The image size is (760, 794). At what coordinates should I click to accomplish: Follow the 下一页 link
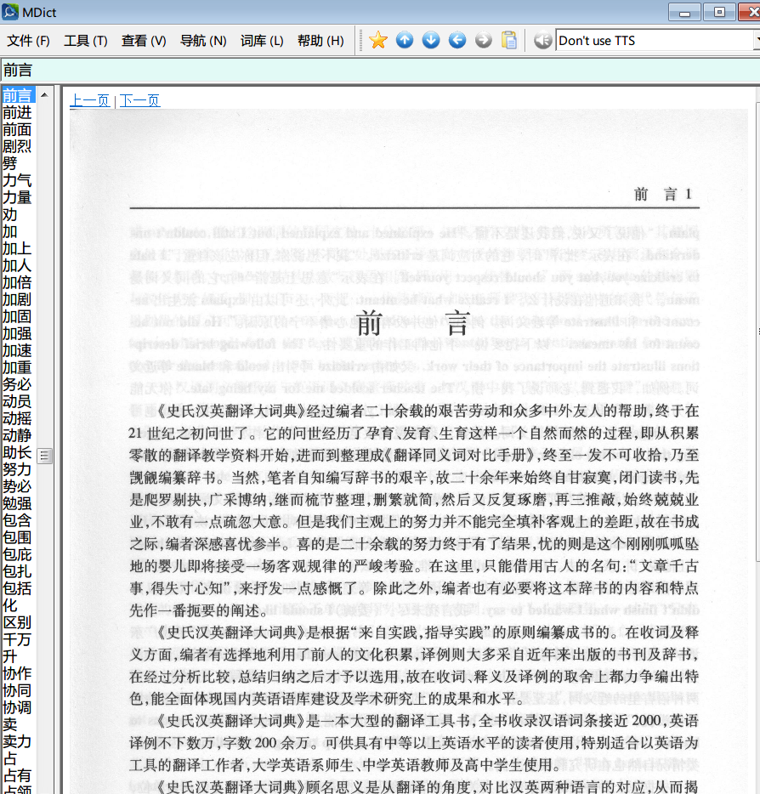pos(139,100)
